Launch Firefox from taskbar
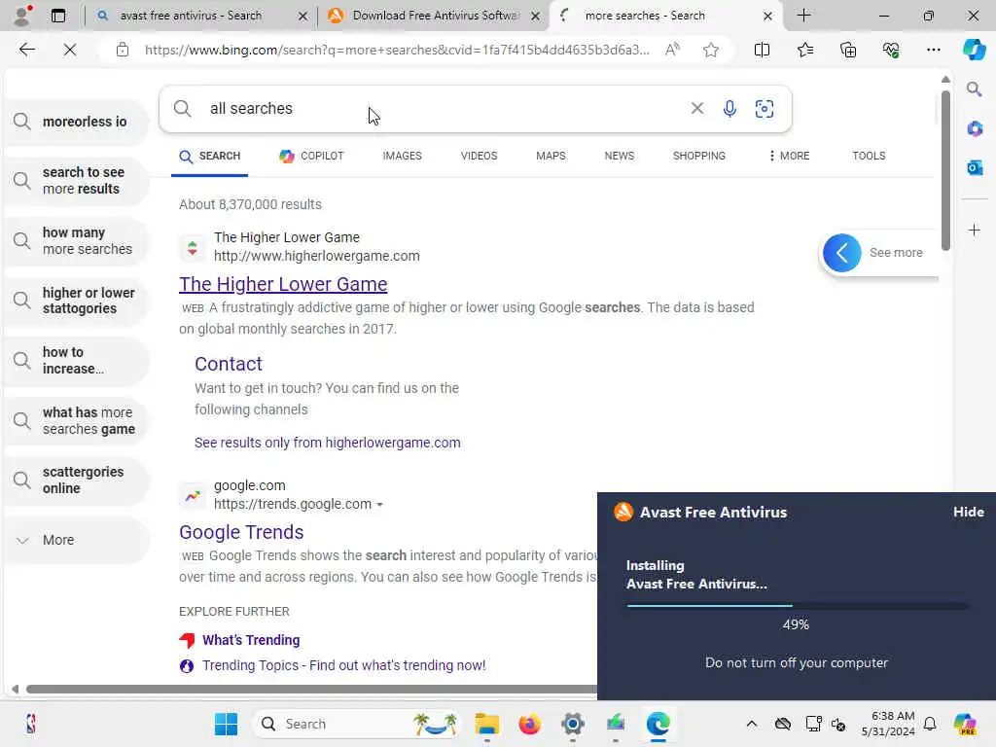996x747 pixels. pyautogui.click(x=529, y=724)
